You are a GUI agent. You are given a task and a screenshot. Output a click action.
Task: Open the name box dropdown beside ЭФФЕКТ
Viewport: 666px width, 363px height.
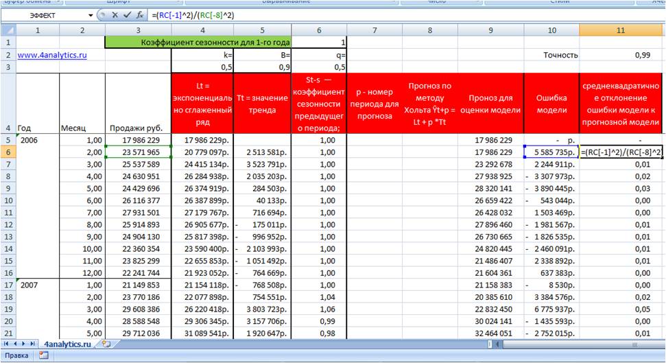[91, 15]
